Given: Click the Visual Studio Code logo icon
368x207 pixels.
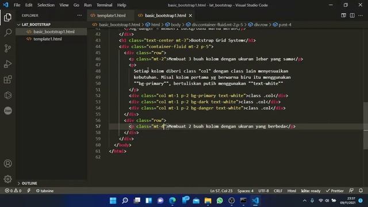Looking at the screenshot, I should [x=5, y=5].
